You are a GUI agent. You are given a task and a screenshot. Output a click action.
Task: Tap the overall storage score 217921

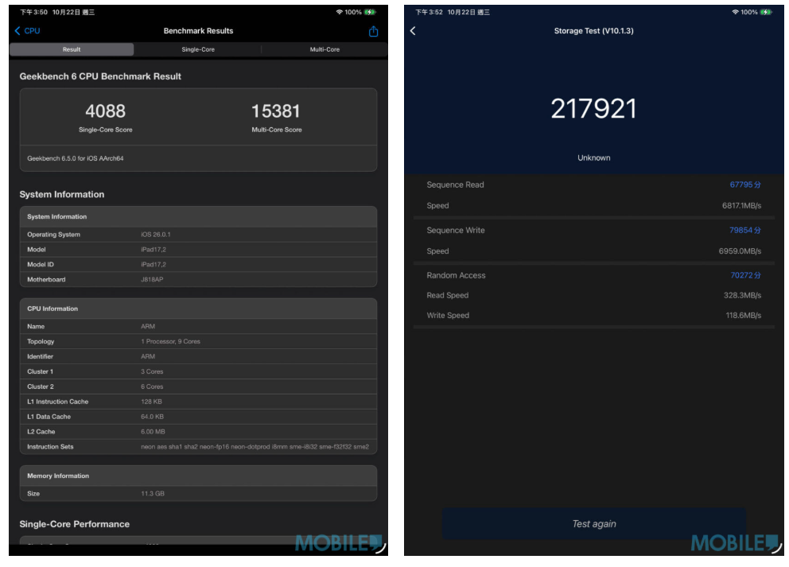coord(593,109)
